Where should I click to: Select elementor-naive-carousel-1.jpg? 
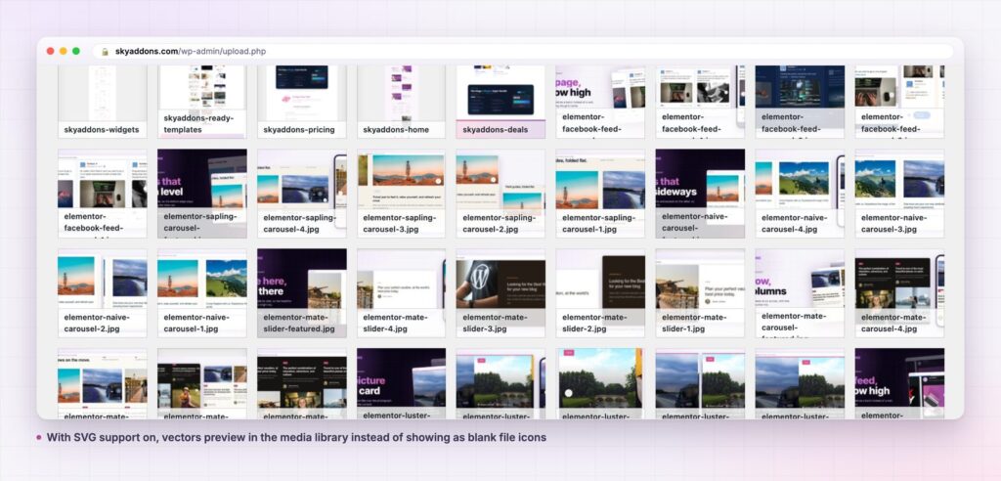point(201,293)
